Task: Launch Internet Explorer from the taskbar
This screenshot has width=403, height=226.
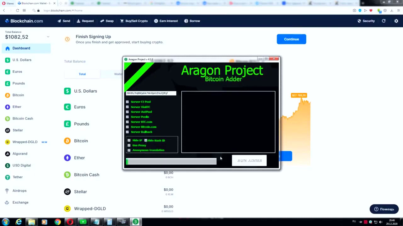Action: click(19, 222)
